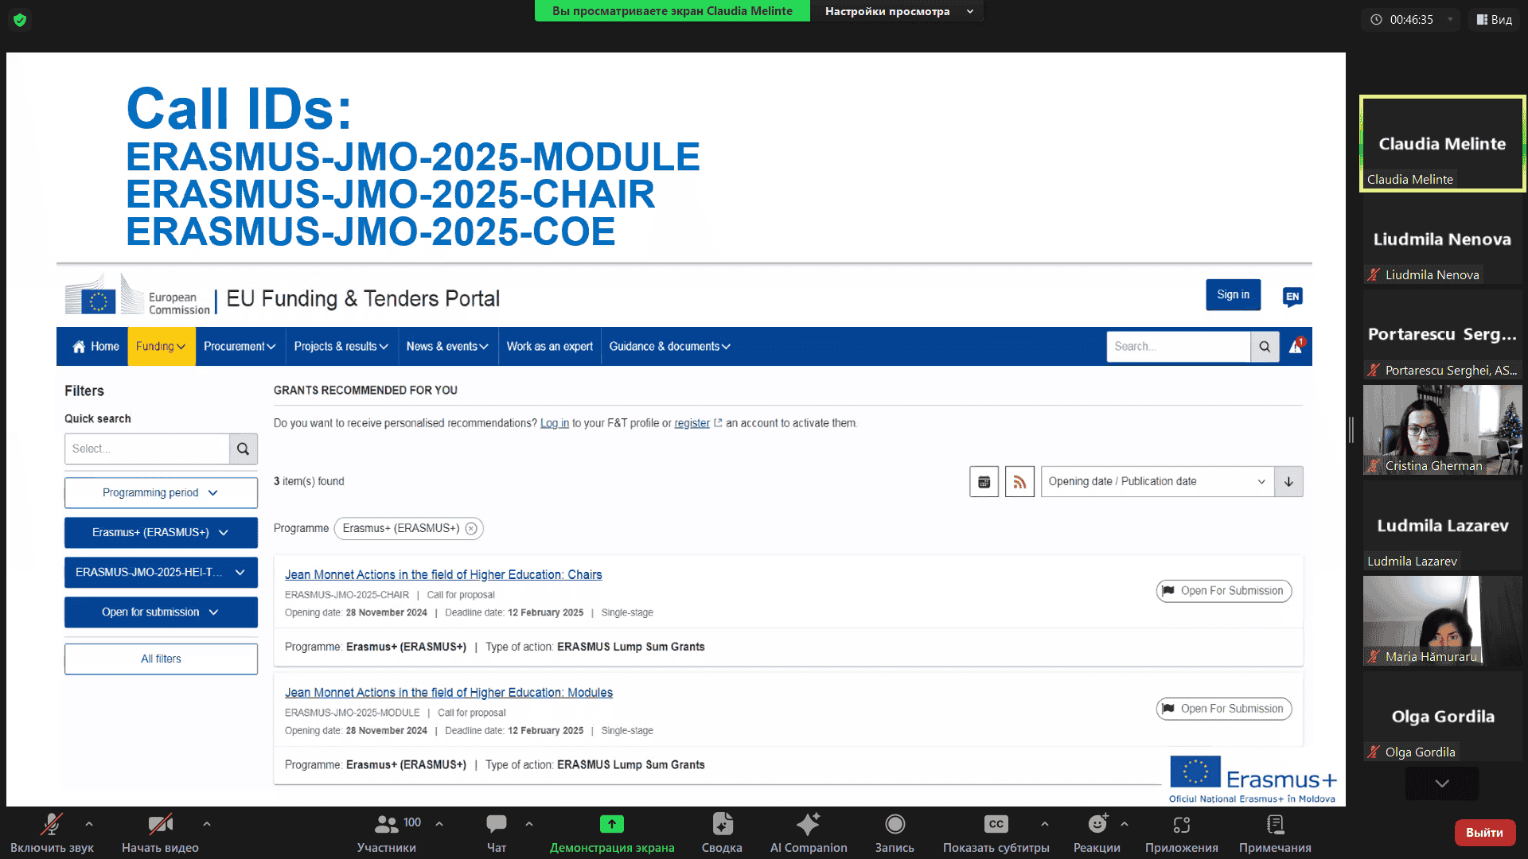The width and height of the screenshot is (1528, 859).
Task: Select Cristina Gherman's video thumbnail
Action: 1442,429
